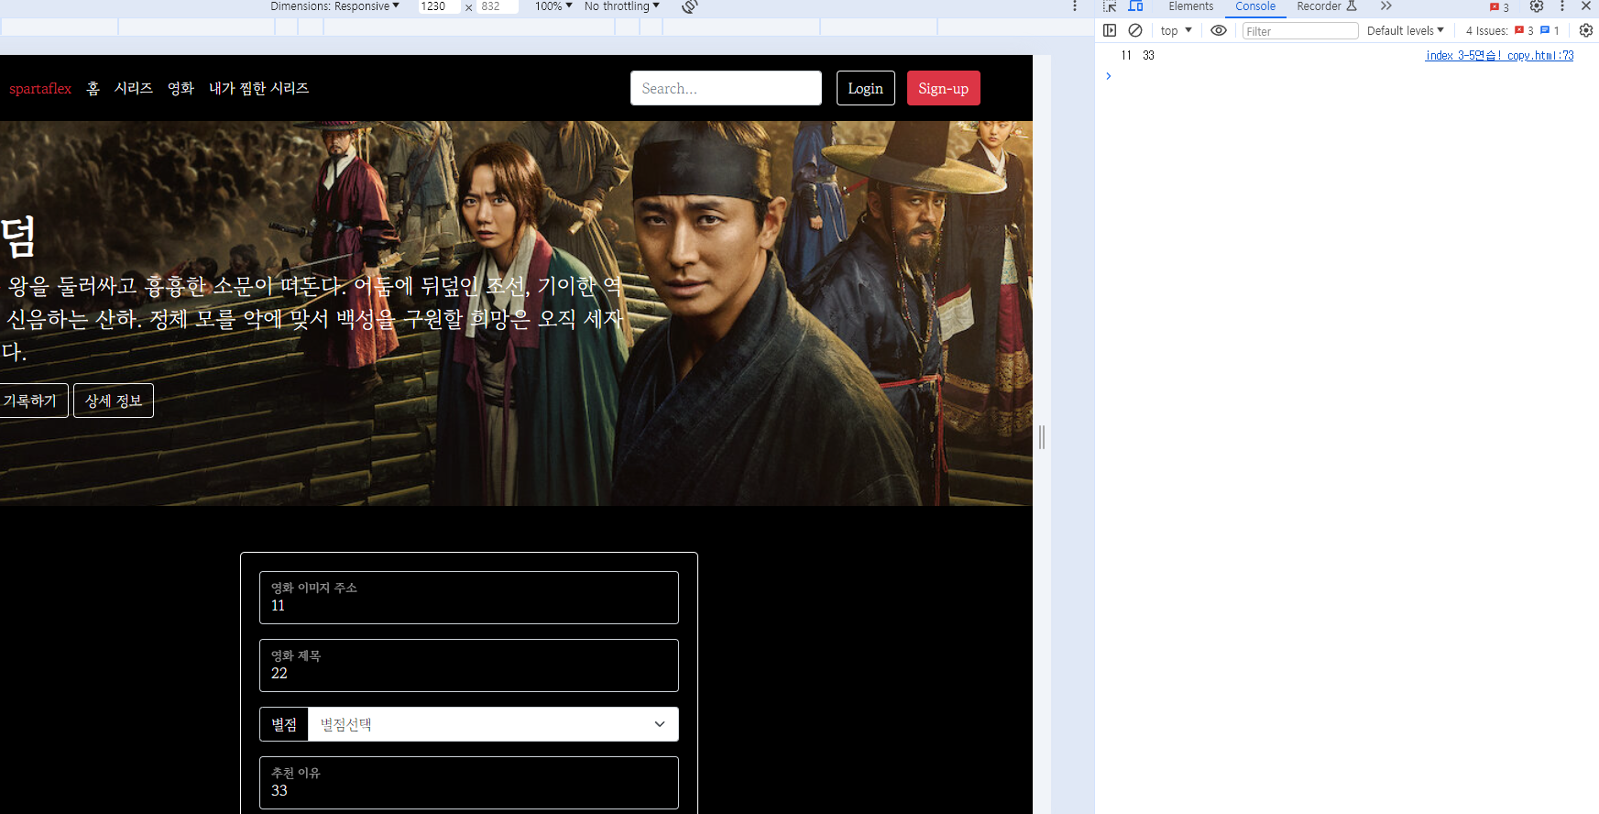Click the rotate viewport icon
The width and height of the screenshot is (1599, 814).
pos(690,6)
